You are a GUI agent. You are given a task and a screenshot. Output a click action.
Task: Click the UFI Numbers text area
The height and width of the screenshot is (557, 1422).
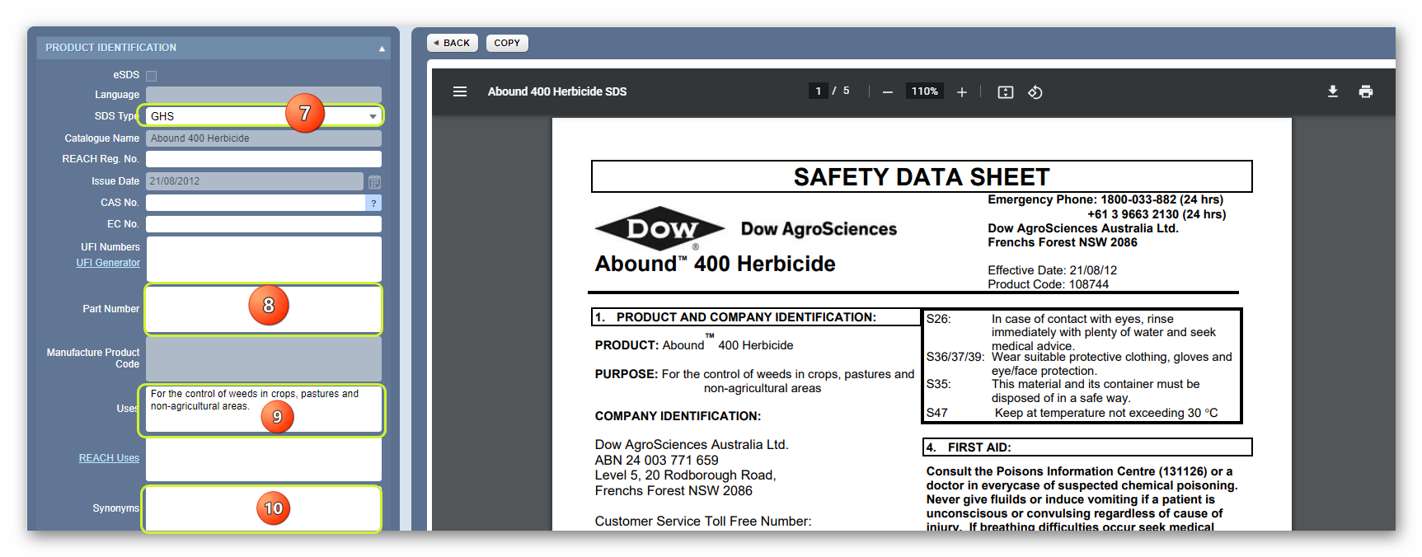coord(264,259)
